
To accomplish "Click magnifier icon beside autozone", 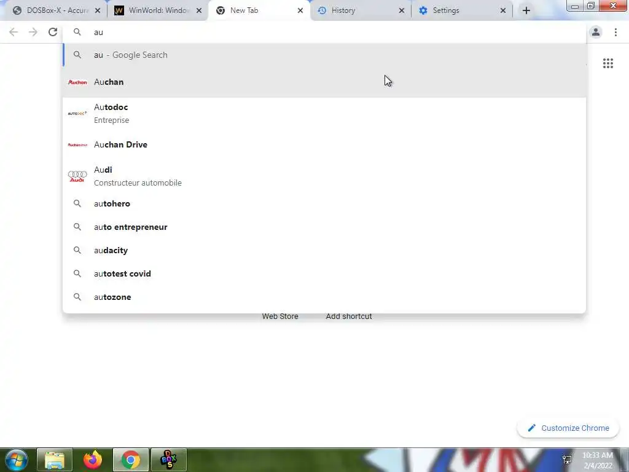I will (x=77, y=297).
